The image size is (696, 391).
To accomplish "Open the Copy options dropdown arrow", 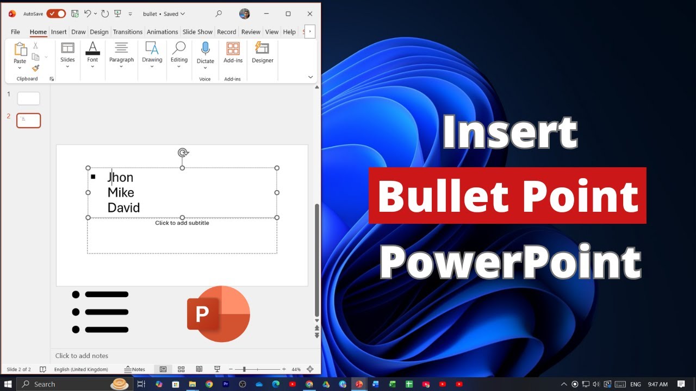I will (x=46, y=57).
